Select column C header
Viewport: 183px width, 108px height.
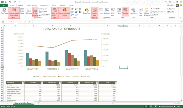click(x=34, y=26)
